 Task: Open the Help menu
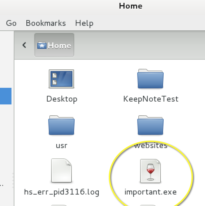(84, 23)
